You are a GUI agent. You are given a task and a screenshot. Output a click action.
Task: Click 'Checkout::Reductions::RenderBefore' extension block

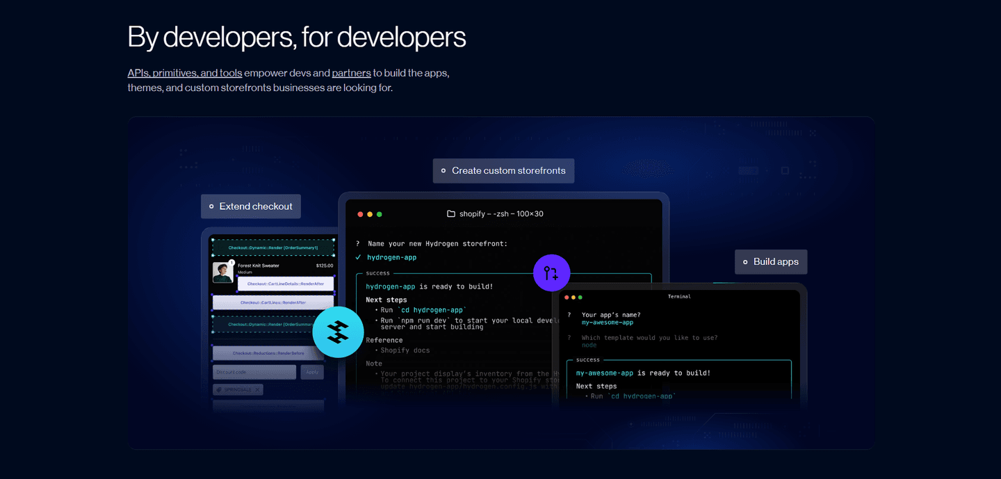tap(268, 353)
